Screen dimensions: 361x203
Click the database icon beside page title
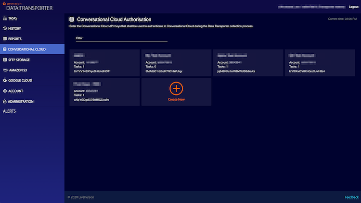click(72, 20)
